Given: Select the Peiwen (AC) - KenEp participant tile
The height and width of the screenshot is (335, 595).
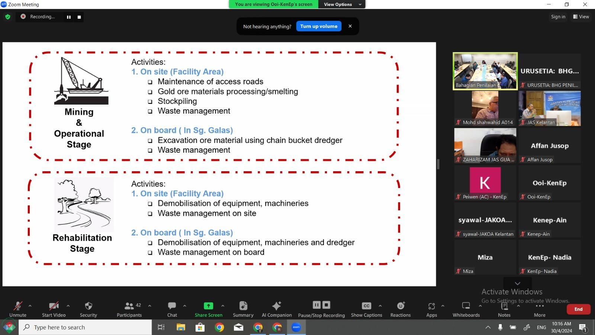Looking at the screenshot, I should coord(485,183).
